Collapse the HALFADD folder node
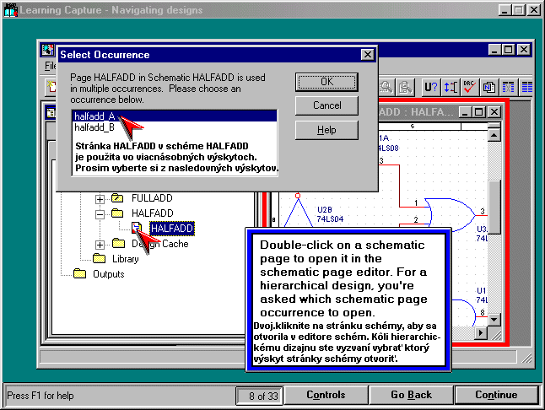Viewport: 545px width, 410px height. 100,213
